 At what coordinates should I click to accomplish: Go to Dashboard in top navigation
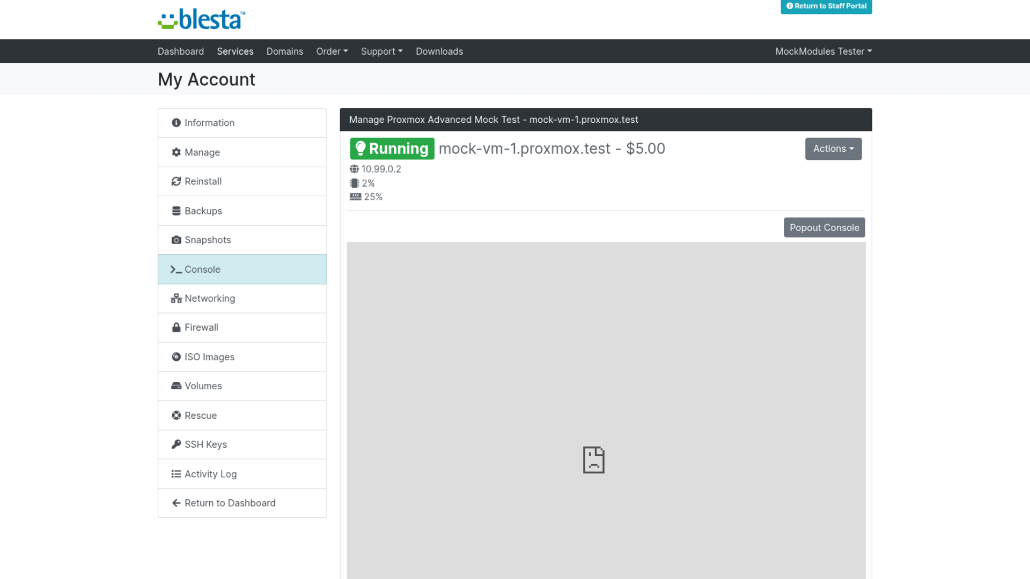(181, 51)
